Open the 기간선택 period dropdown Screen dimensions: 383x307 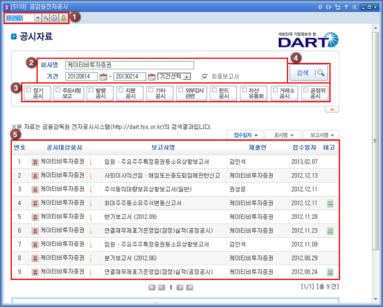coord(174,76)
